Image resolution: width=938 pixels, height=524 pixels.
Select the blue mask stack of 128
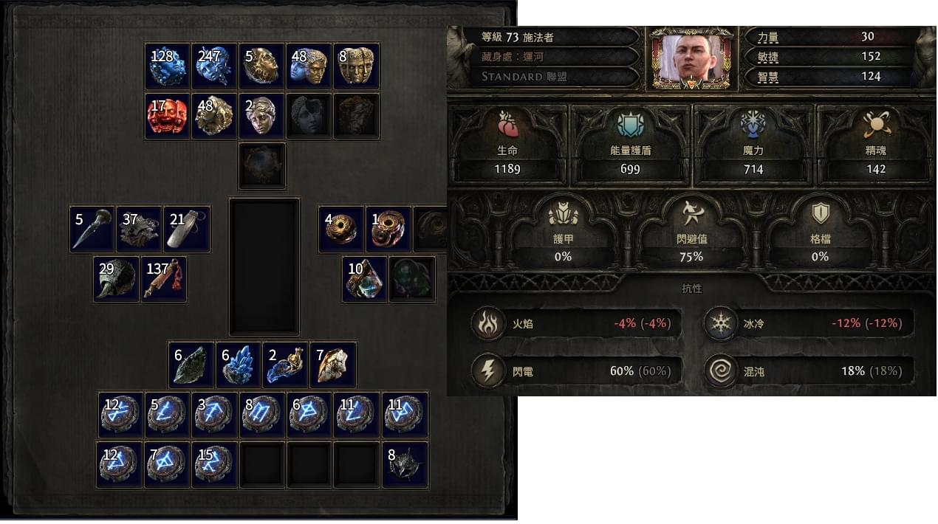tap(167, 66)
